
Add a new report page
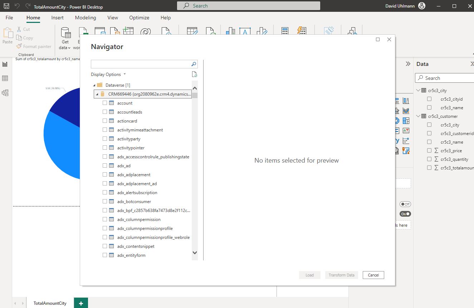coord(81,303)
